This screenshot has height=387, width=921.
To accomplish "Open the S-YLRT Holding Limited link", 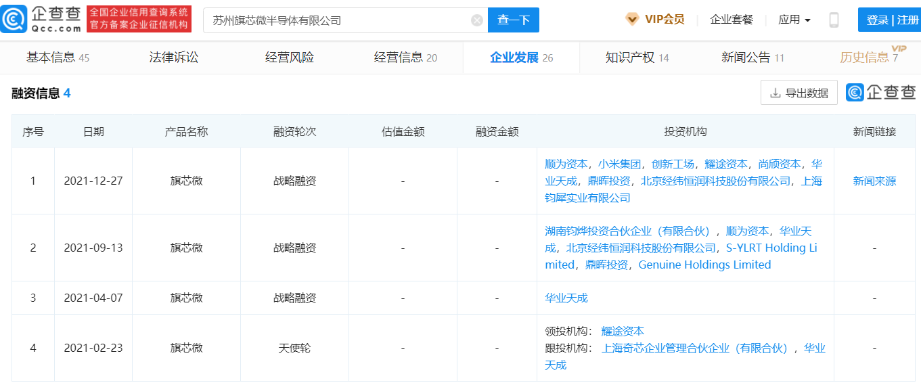I will pyautogui.click(x=681, y=256).
